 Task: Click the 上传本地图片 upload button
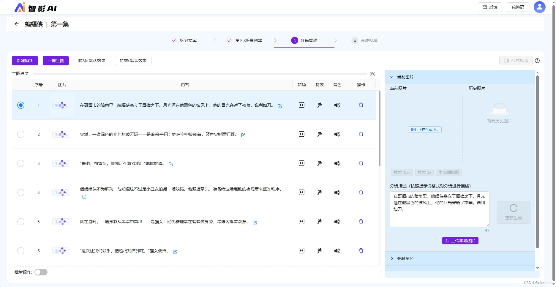tap(460, 241)
